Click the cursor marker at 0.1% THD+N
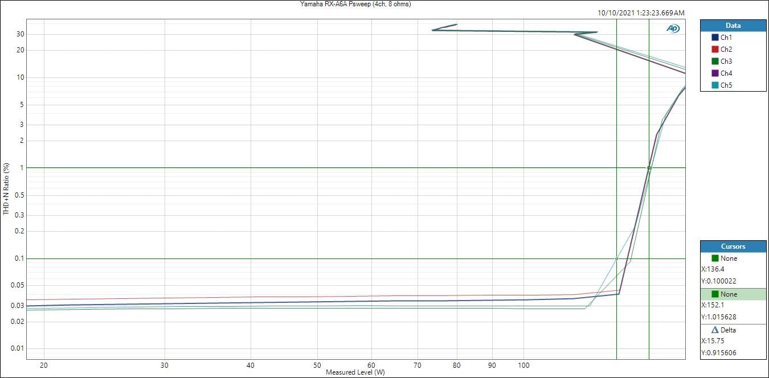This screenshot has height=378, width=769. [616, 259]
